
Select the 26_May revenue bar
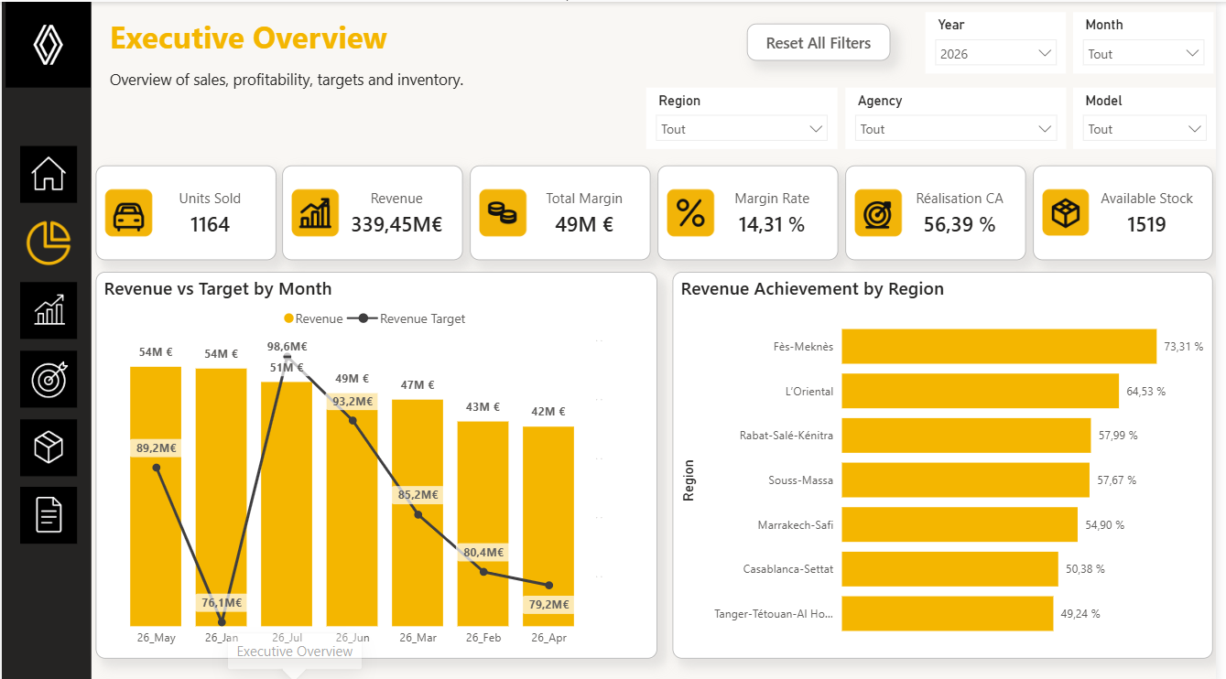click(x=156, y=496)
